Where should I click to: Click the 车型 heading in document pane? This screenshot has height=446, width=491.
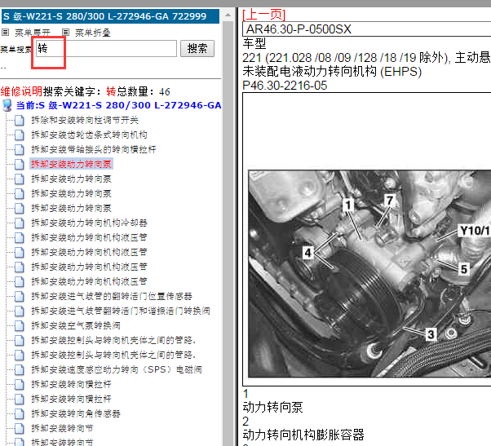click(x=254, y=43)
